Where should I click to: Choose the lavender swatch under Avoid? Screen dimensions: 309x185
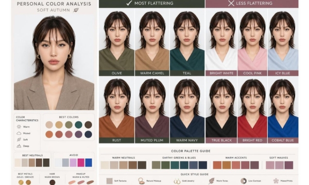[x=73, y=162]
